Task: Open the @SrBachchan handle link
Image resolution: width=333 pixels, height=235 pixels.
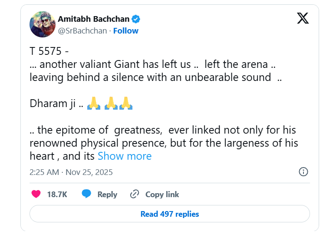Action: point(82,31)
